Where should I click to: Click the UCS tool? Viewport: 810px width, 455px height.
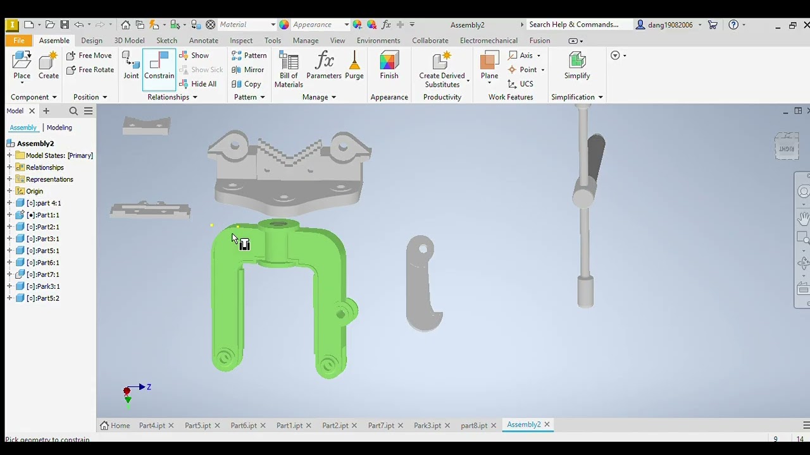[x=521, y=84]
